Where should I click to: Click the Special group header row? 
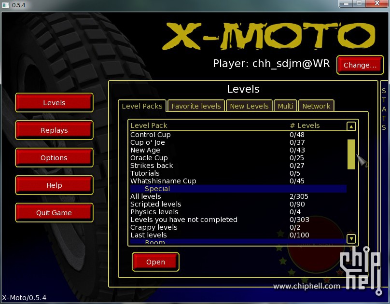click(238, 189)
